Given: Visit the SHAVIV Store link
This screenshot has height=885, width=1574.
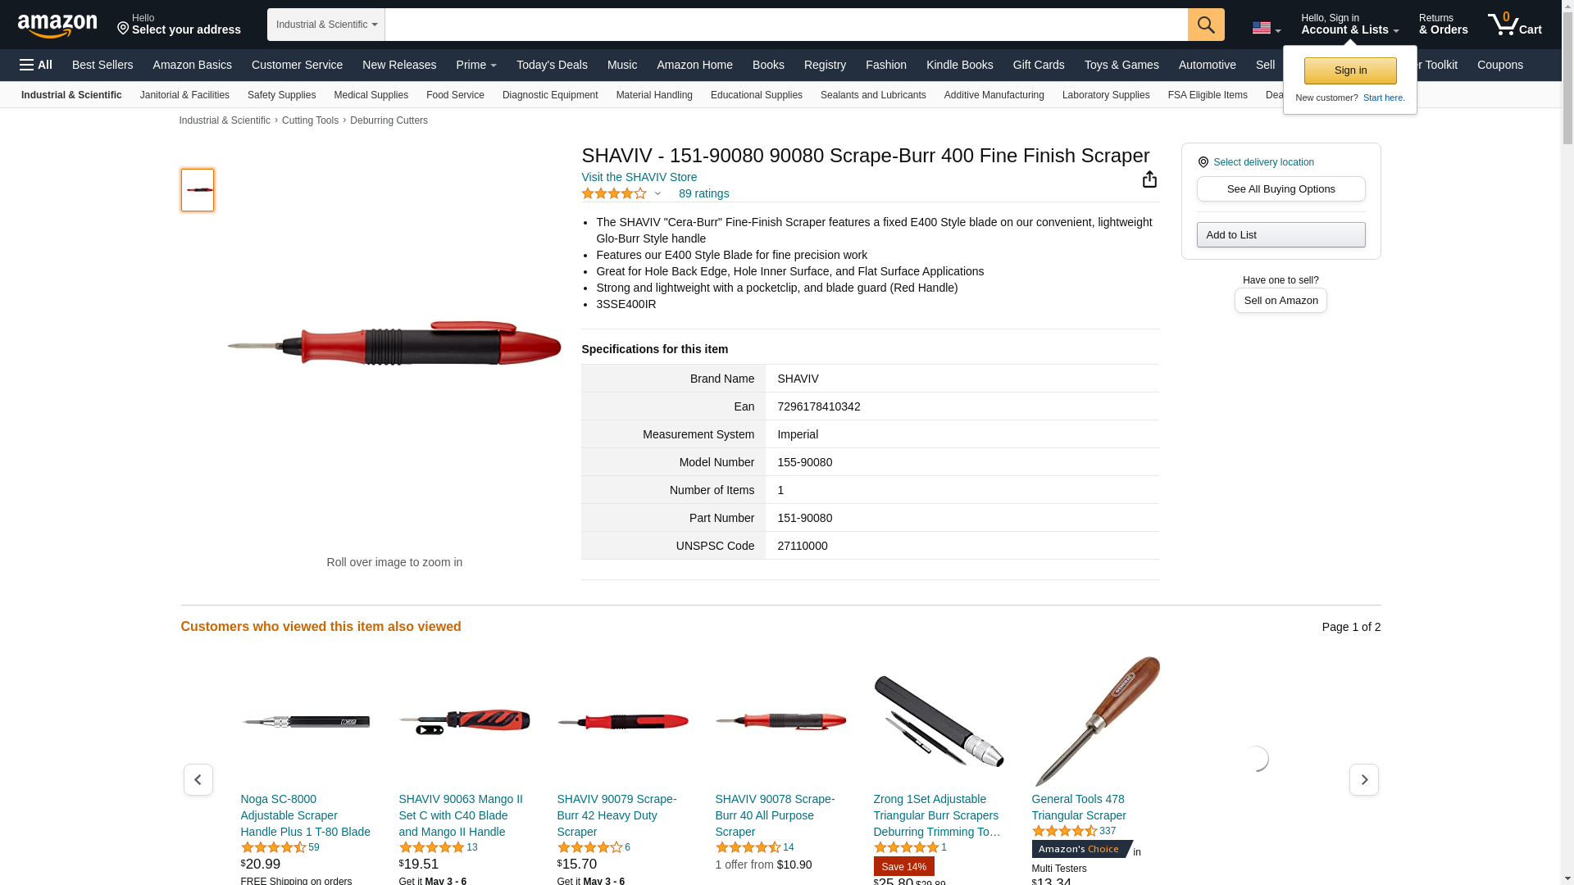Looking at the screenshot, I should pos(639,177).
